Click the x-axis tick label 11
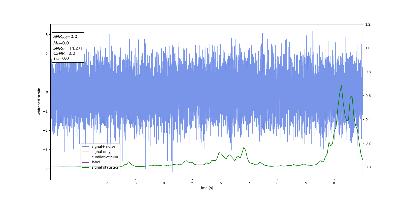Viewport: 403px width, 201px height. [363, 183]
